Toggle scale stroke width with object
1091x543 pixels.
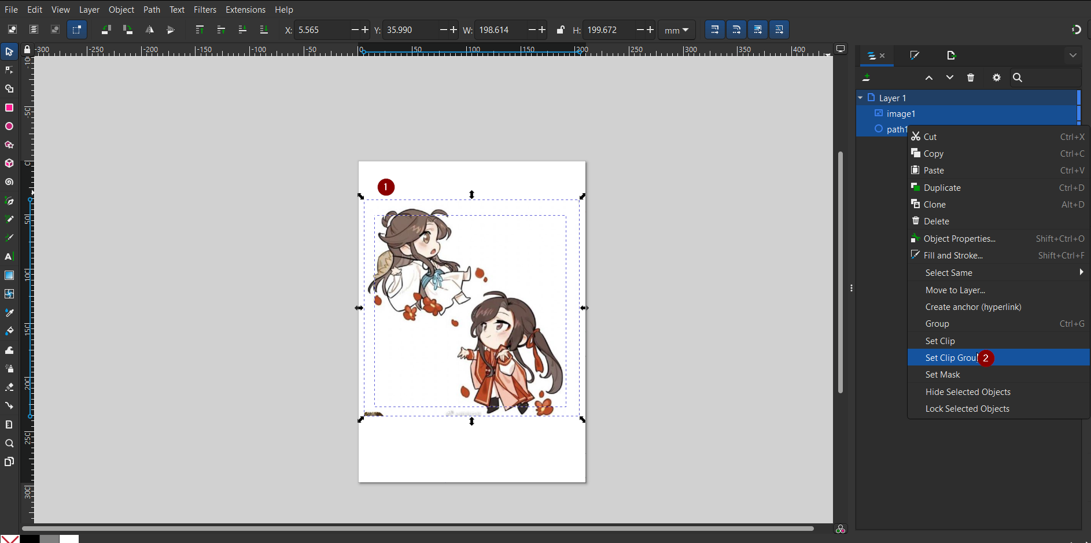715,29
